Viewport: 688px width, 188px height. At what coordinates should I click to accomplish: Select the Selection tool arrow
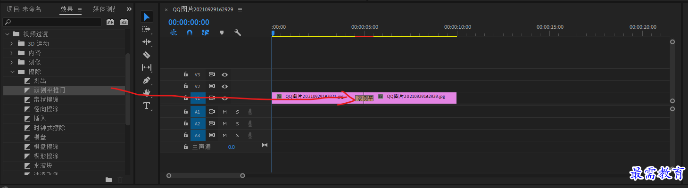(x=147, y=17)
